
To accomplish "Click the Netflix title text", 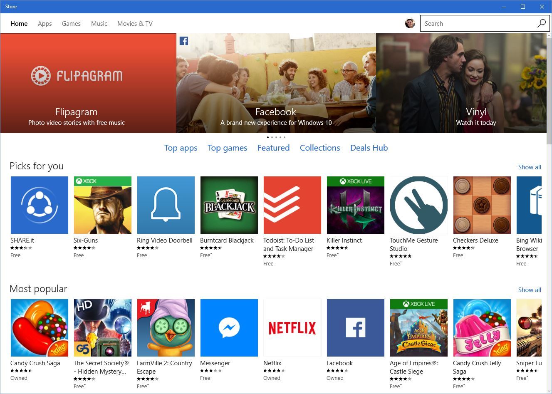I will 272,363.
